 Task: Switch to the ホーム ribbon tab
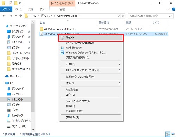point(19,9)
